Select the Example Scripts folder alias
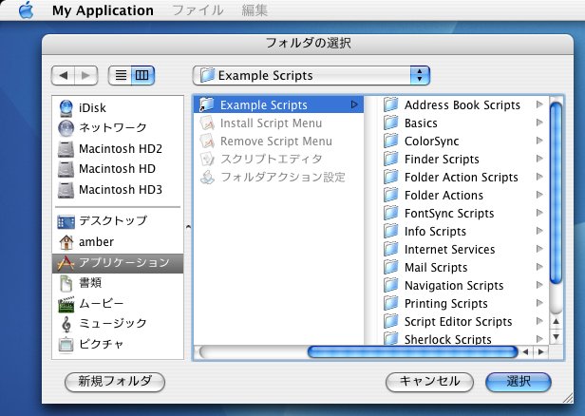 [278, 104]
